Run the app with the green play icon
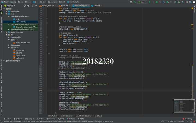Viewport: 196px width, 123px height. [149, 2]
